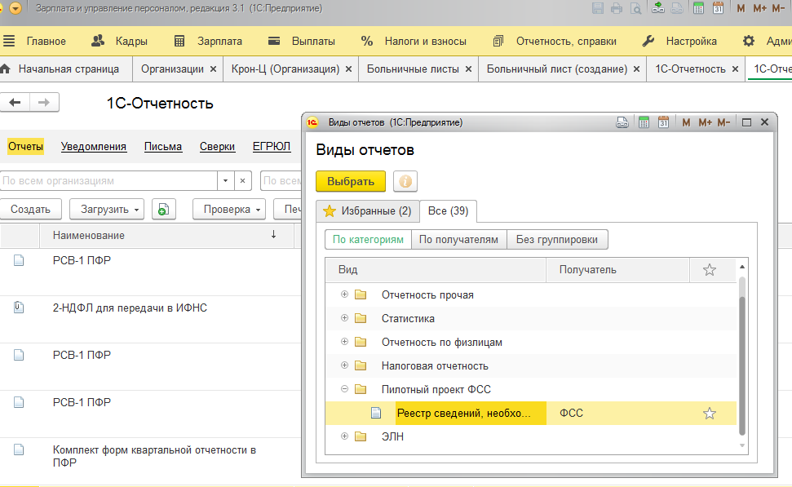The width and height of the screenshot is (792, 487).
Task: Select the По получателям grouping toggle
Action: pyautogui.click(x=458, y=240)
